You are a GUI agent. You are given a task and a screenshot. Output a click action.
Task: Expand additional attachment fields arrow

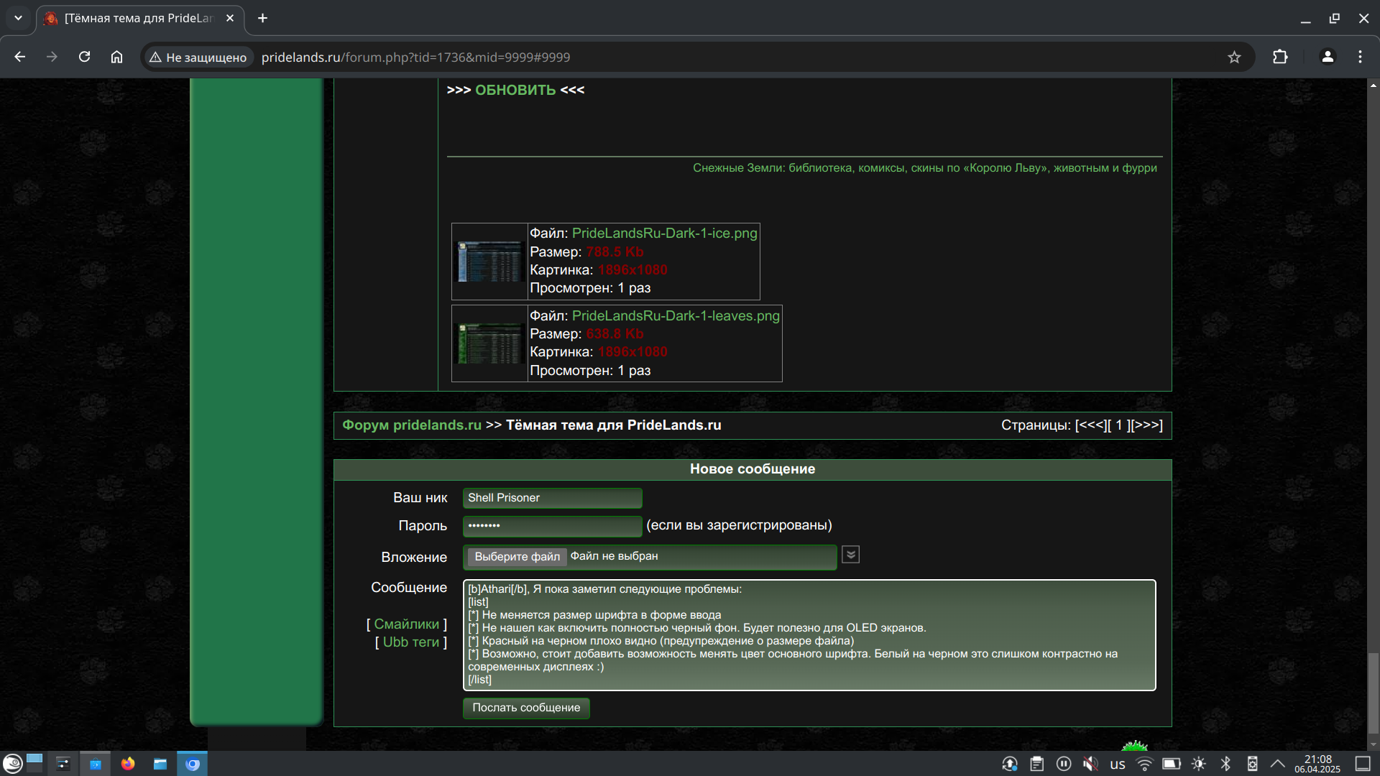pyautogui.click(x=850, y=555)
